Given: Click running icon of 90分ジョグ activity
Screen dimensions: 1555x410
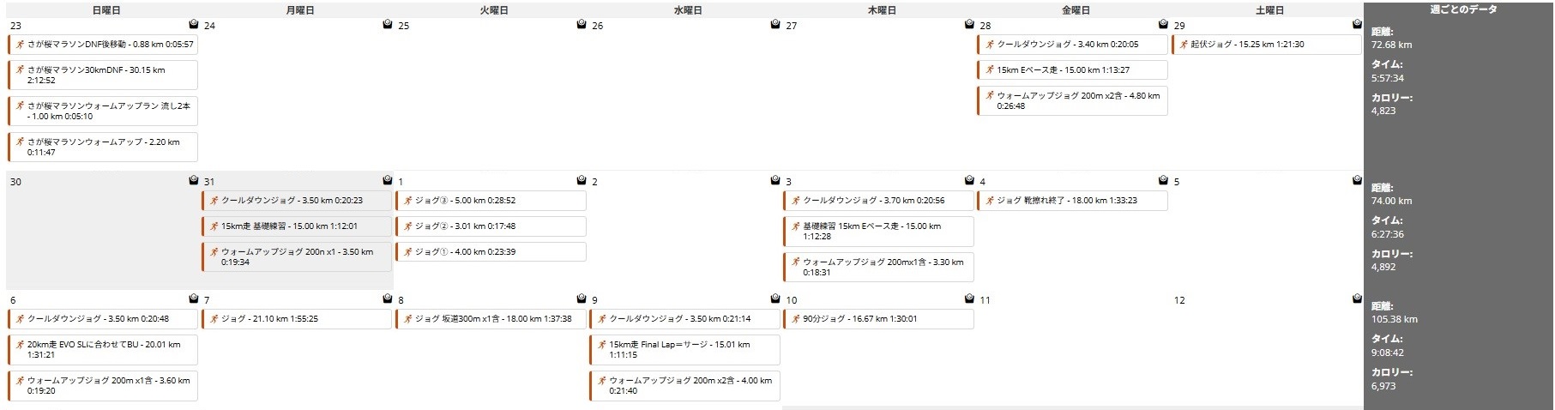Looking at the screenshot, I should (x=795, y=318).
